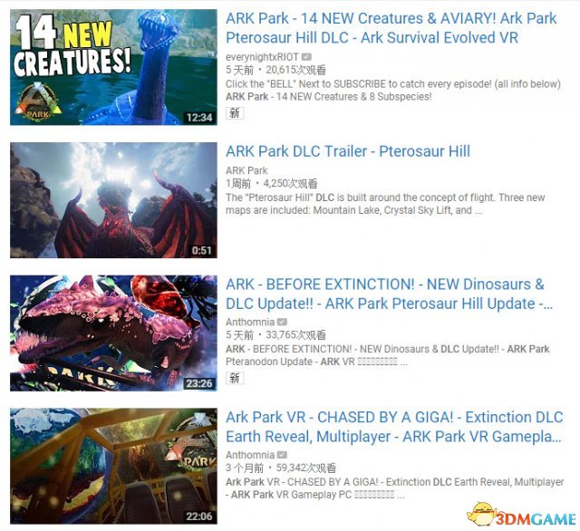Image resolution: width=580 pixels, height=531 pixels.
Task: Visit Anthomnia channel under BEFORE EXTINCTION video
Action: click(x=250, y=322)
